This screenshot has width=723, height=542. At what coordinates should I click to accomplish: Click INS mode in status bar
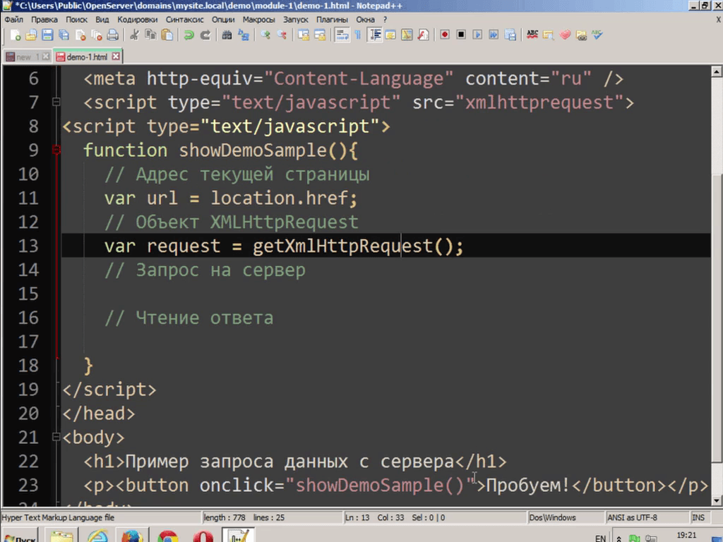(x=698, y=517)
